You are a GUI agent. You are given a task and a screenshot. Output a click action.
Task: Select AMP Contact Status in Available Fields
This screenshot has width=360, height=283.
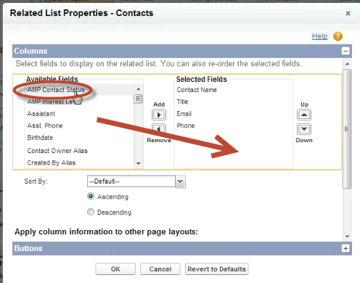[x=56, y=90]
